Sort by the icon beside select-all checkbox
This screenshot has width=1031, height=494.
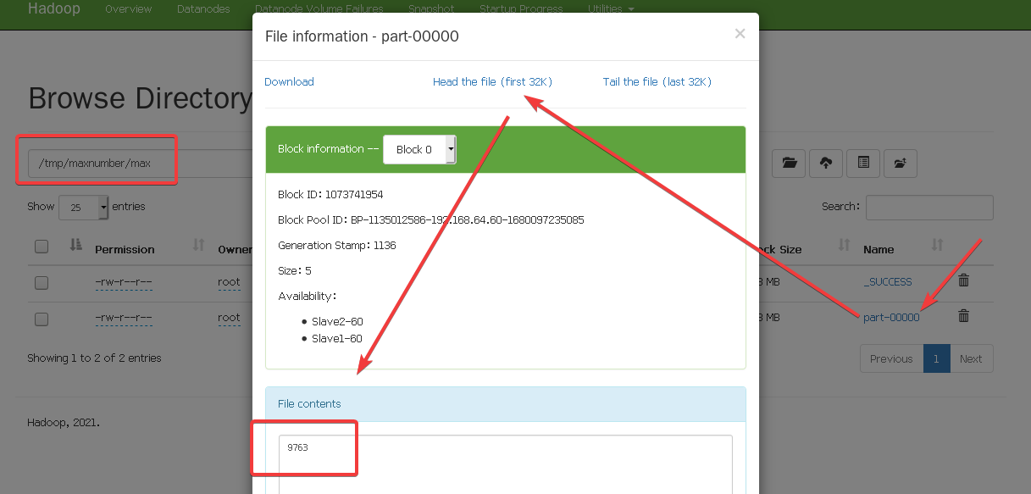coord(75,245)
